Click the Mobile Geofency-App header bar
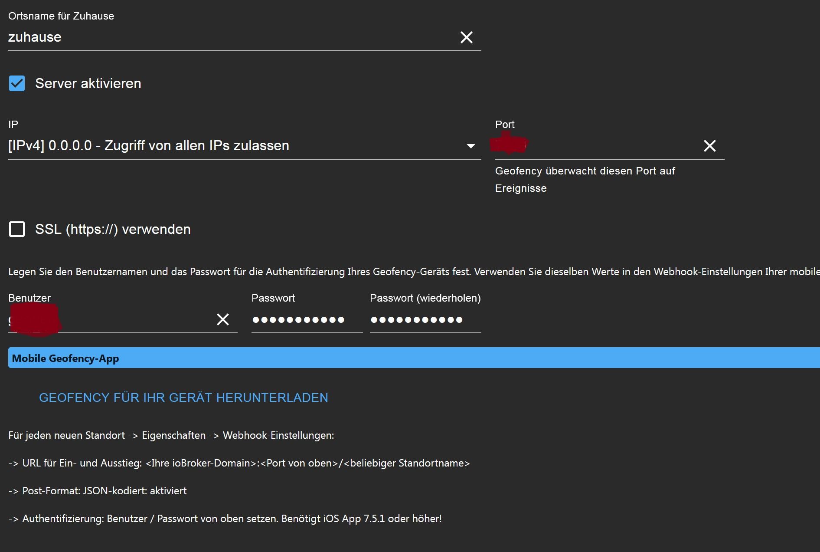 pyautogui.click(x=414, y=358)
